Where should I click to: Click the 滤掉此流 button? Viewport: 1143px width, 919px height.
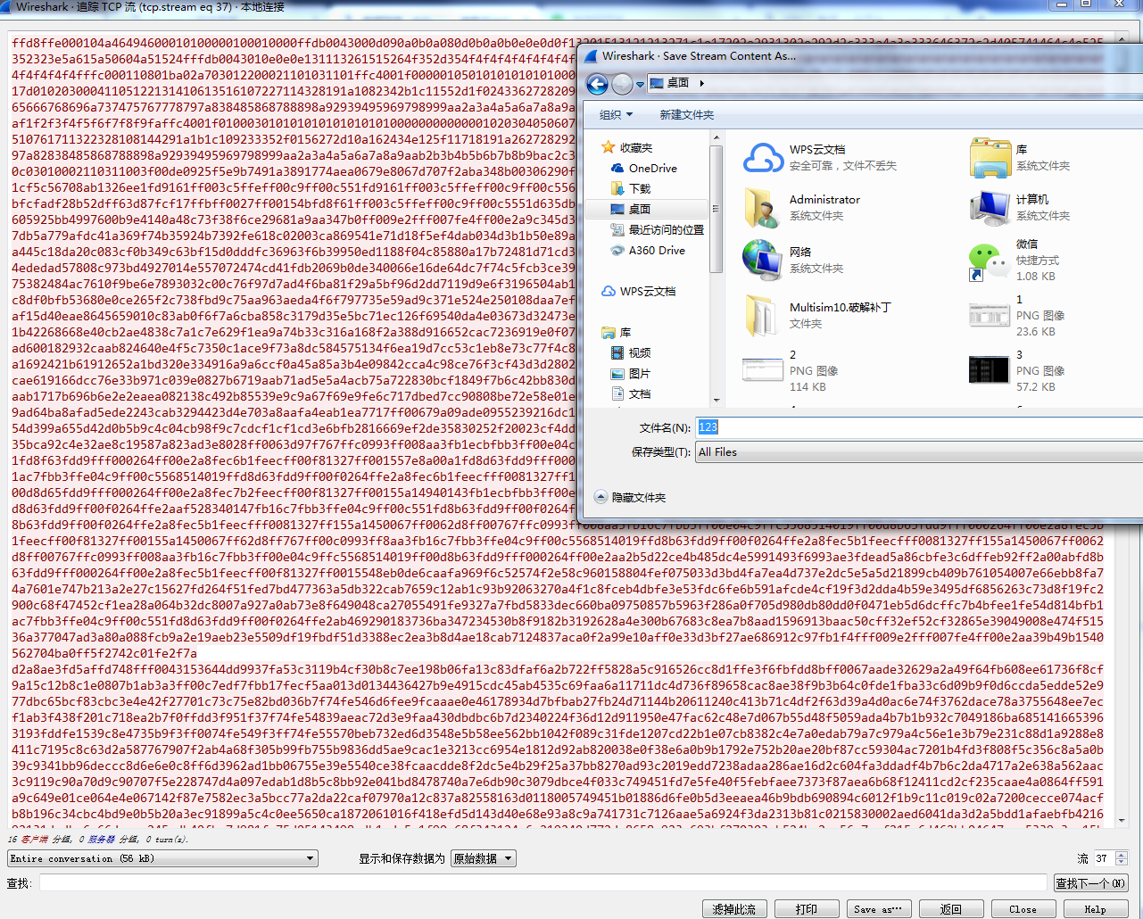(x=734, y=909)
